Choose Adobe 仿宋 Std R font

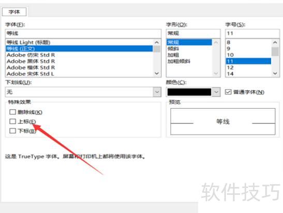(79, 55)
